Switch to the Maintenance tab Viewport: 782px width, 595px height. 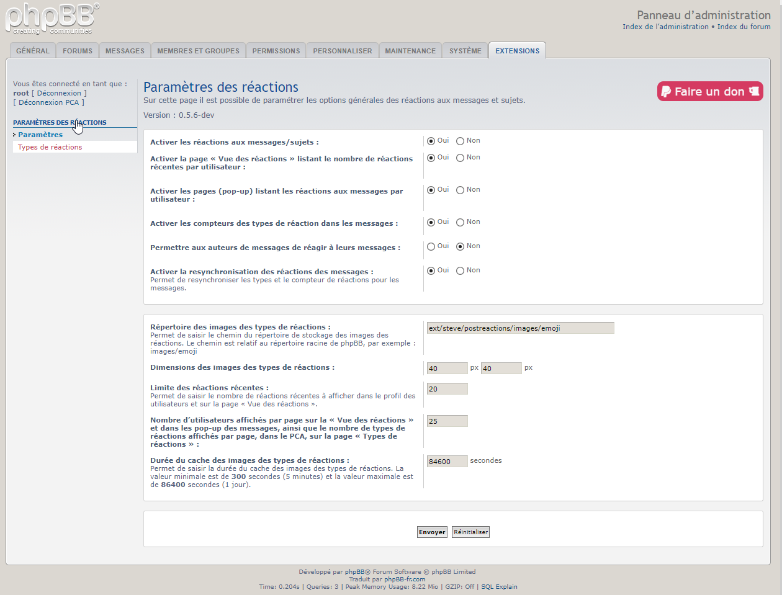pyautogui.click(x=410, y=51)
